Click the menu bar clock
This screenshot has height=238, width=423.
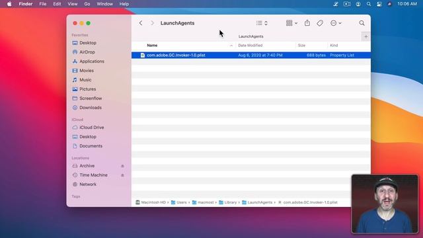(x=407, y=4)
